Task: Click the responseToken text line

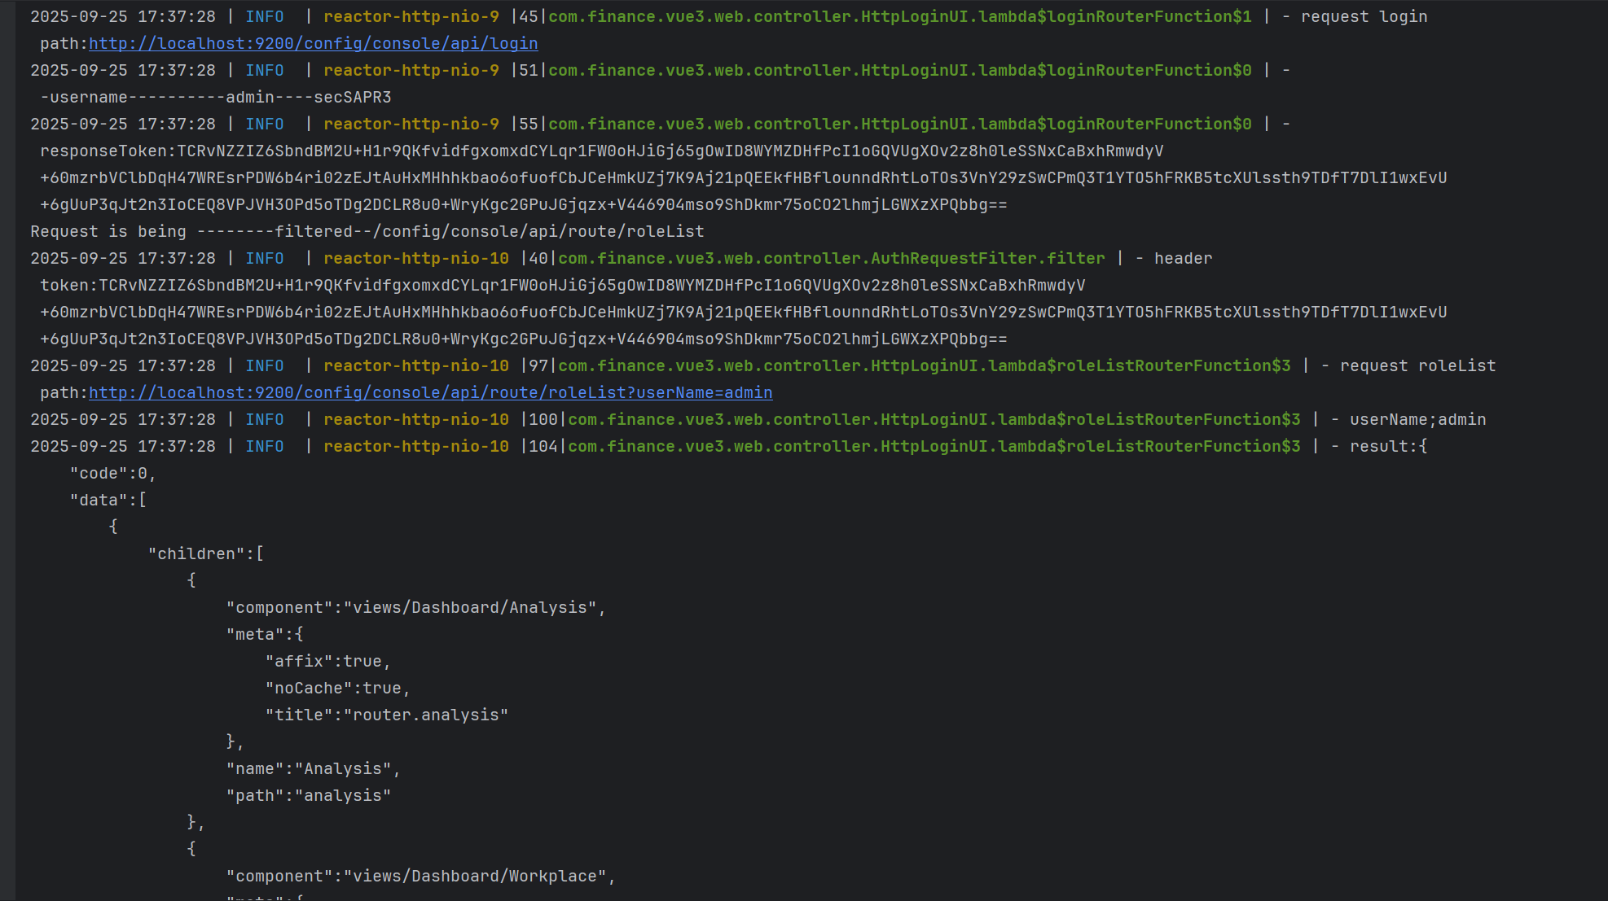Action: pyautogui.click(x=601, y=151)
